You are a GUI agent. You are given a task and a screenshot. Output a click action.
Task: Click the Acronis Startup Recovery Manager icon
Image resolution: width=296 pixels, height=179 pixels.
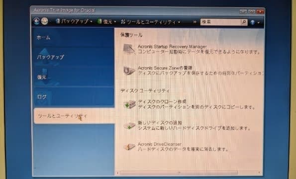coord(129,49)
